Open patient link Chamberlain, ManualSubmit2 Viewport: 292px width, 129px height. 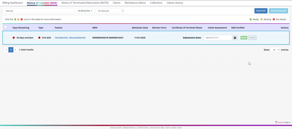(70, 38)
